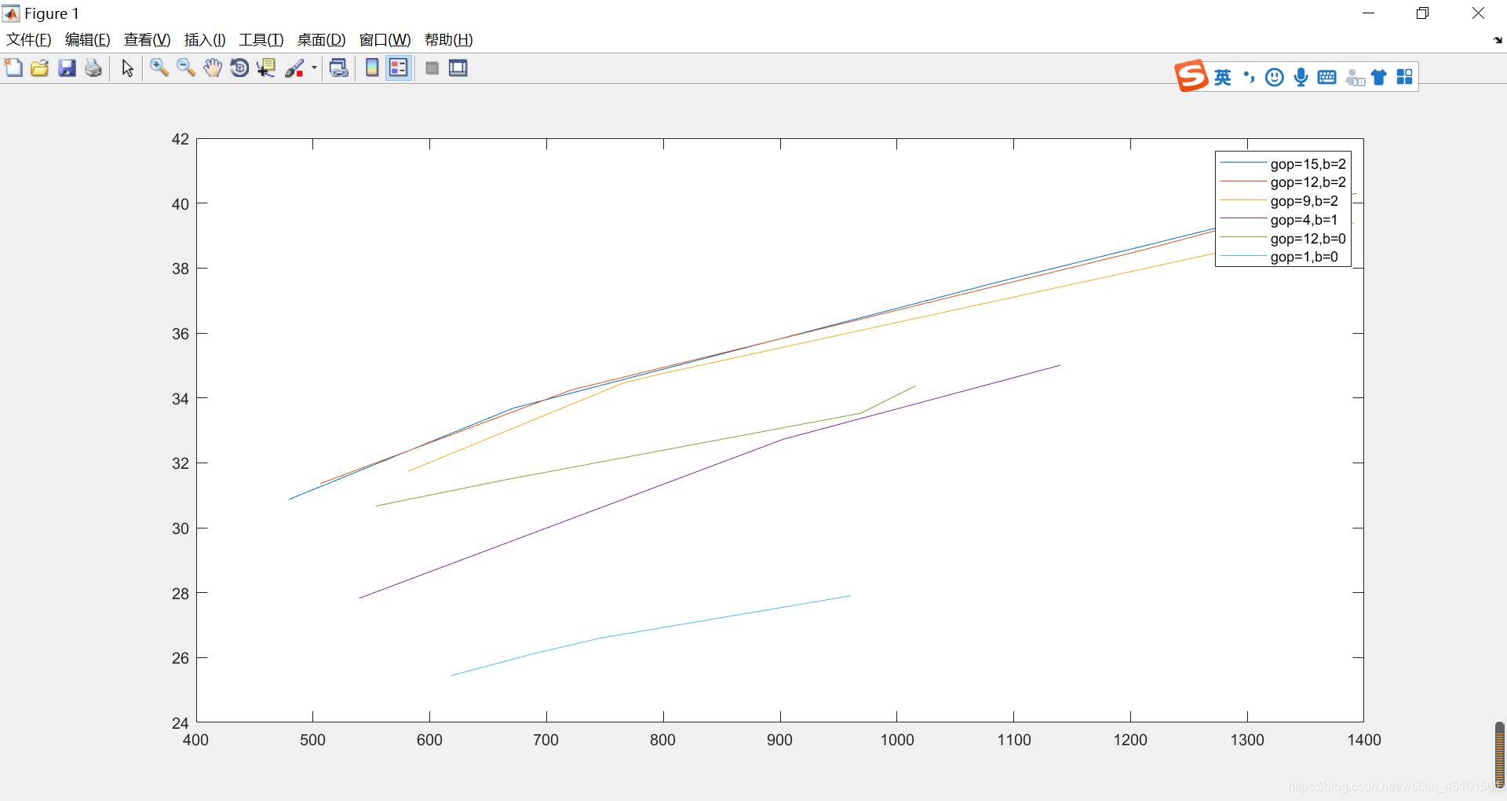Toggle Edit Plot arrow tool
The width and height of the screenshot is (1507, 801).
128,68
